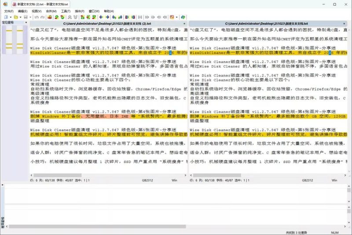Image resolution: width=352 pixels, height=235 pixels.
Task: Select the 新建文本文档 (2).txt comparison tab
Action: coord(40,4)
